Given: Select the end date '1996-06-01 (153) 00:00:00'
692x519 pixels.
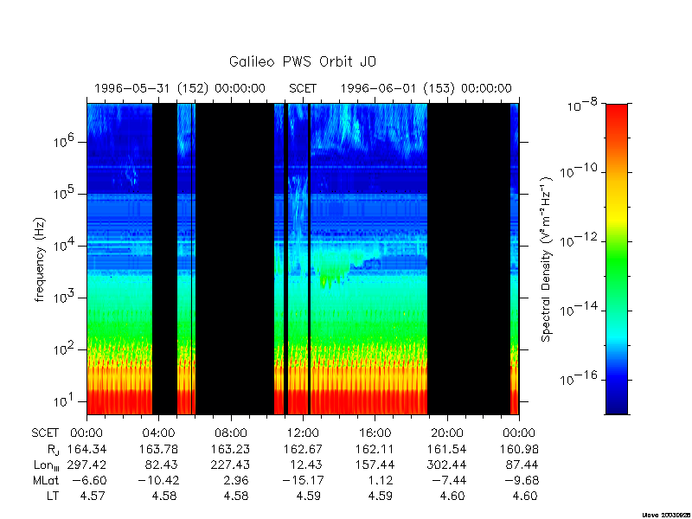Looking at the screenshot, I should pyautogui.click(x=426, y=89).
